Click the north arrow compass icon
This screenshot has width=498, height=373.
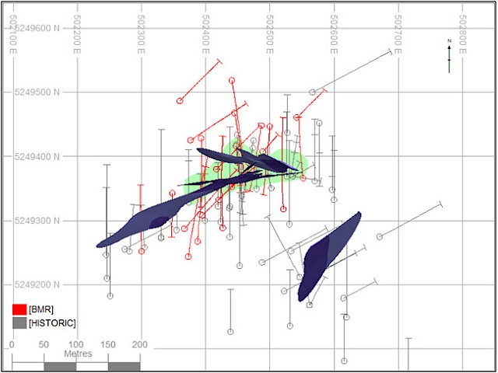(449, 55)
